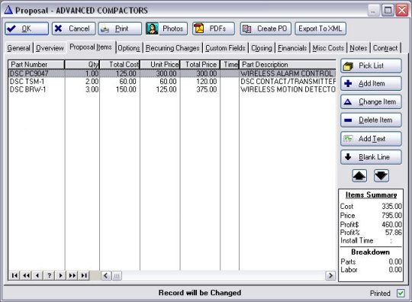This screenshot has width=412, height=302.
Task: Click the OK checkmark button
Action: (x=27, y=29)
